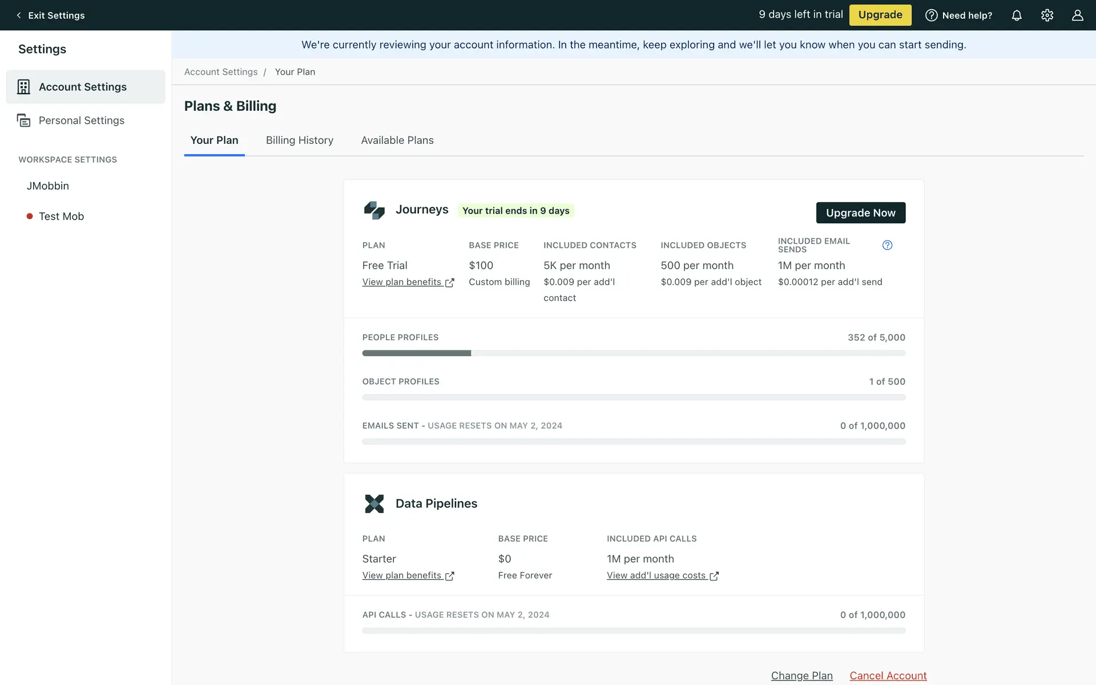Select the Your Plan tab

pos(214,140)
